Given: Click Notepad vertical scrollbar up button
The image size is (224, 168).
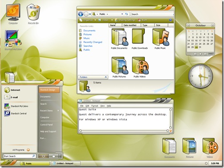Looking at the screenshot, I should 170,109.
